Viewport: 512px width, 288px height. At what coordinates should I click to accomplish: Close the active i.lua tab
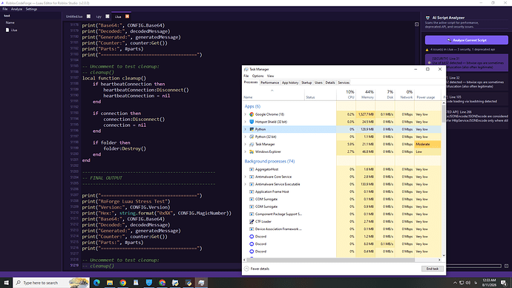[x=128, y=16]
